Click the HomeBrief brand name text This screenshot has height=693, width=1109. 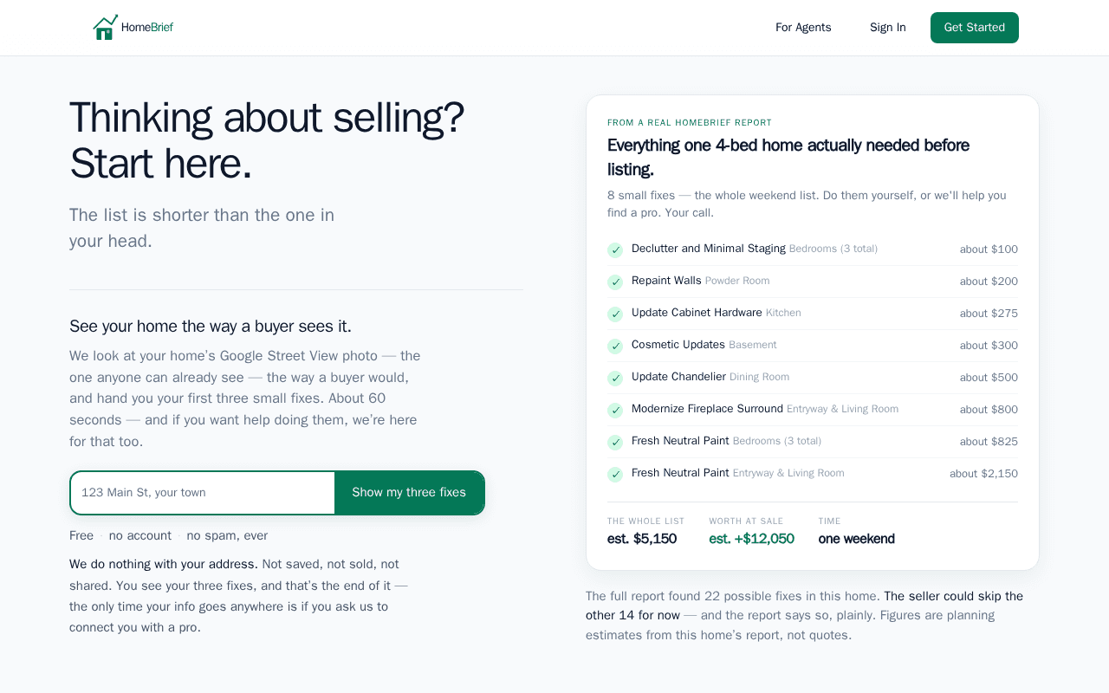pyautogui.click(x=147, y=28)
